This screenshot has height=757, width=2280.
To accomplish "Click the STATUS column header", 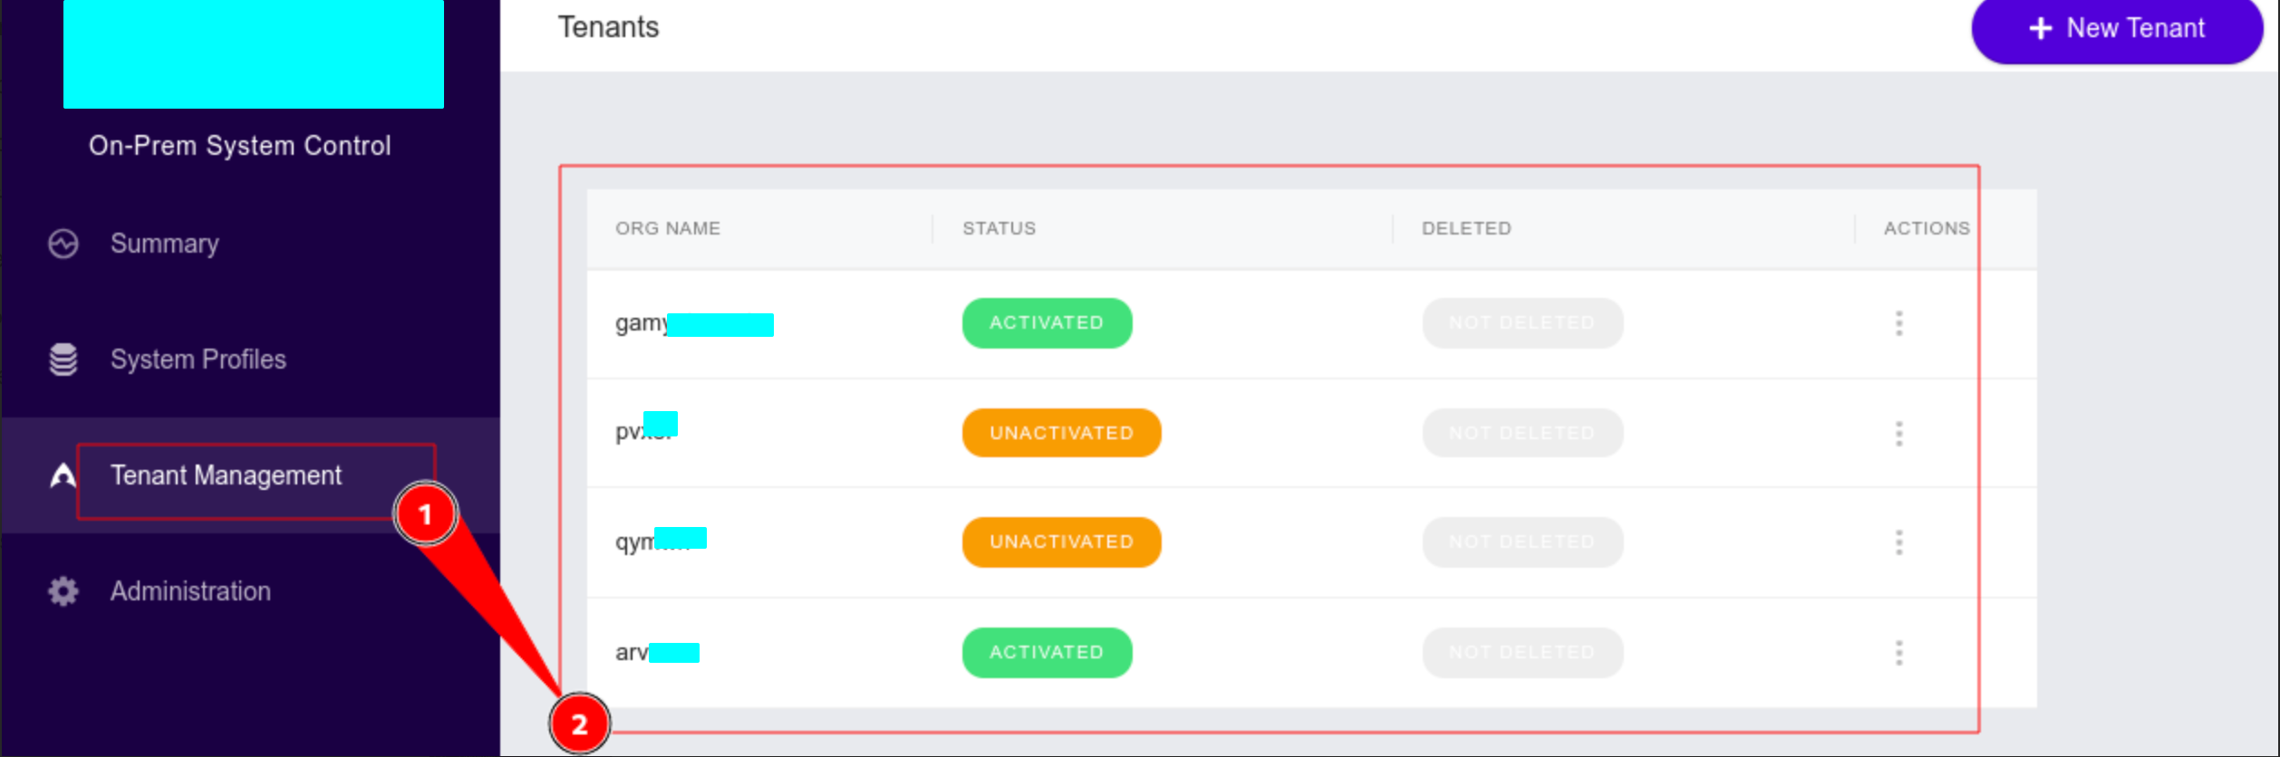I will (x=999, y=228).
